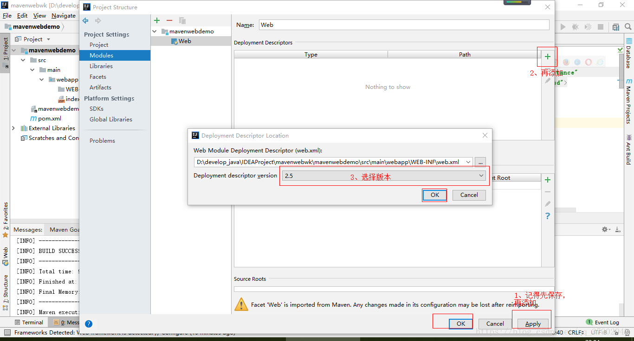Toggle the Maven Projects tool window stripe
634x341 pixels.
(628, 101)
